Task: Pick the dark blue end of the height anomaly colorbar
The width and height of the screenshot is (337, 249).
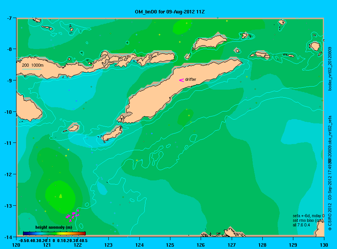Action: [25, 233]
